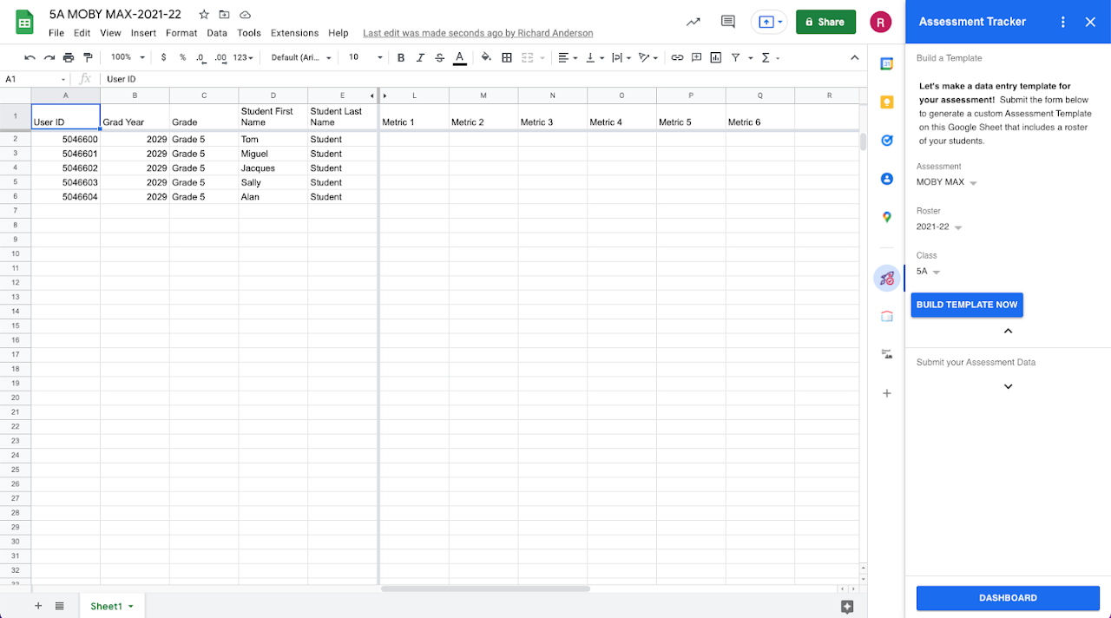Insert chart from toolbar
This screenshot has width=1111, height=618.
[716, 57]
